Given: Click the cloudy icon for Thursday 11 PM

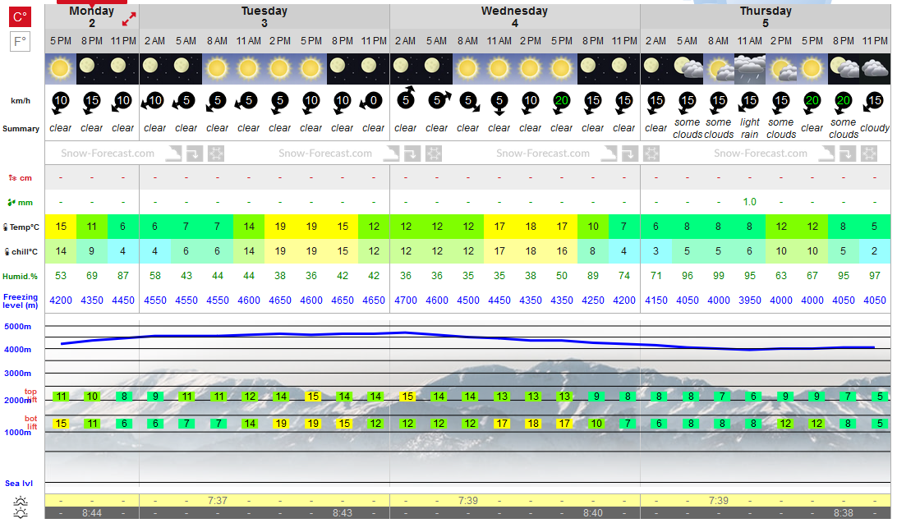Looking at the screenshot, I should pos(875,69).
